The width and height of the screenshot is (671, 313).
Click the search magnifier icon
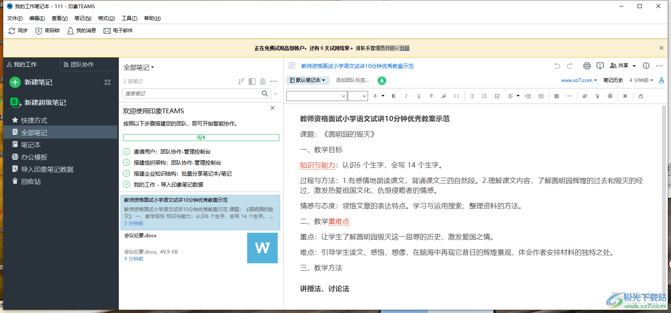click(265, 93)
